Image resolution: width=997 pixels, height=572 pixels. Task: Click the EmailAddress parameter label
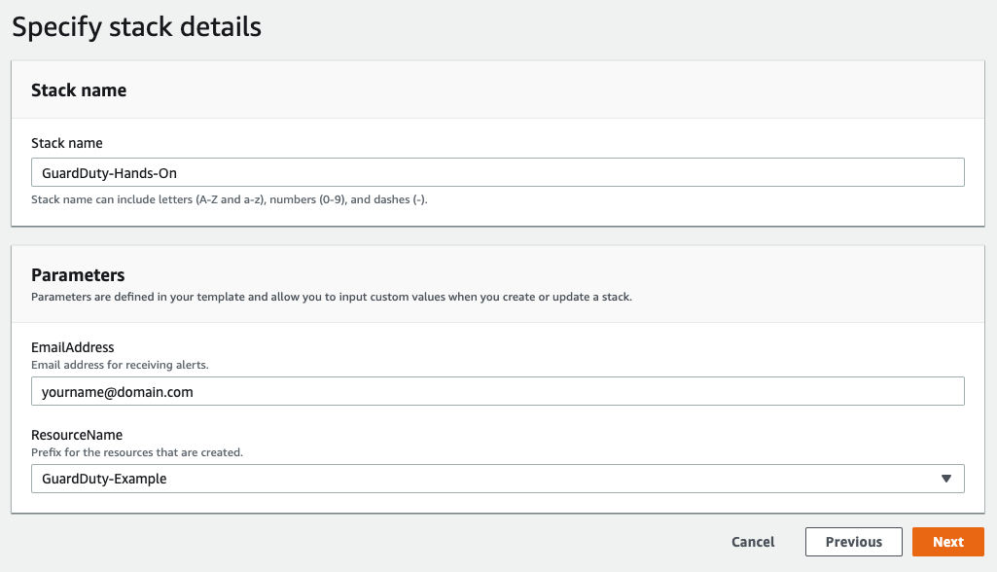tap(73, 347)
